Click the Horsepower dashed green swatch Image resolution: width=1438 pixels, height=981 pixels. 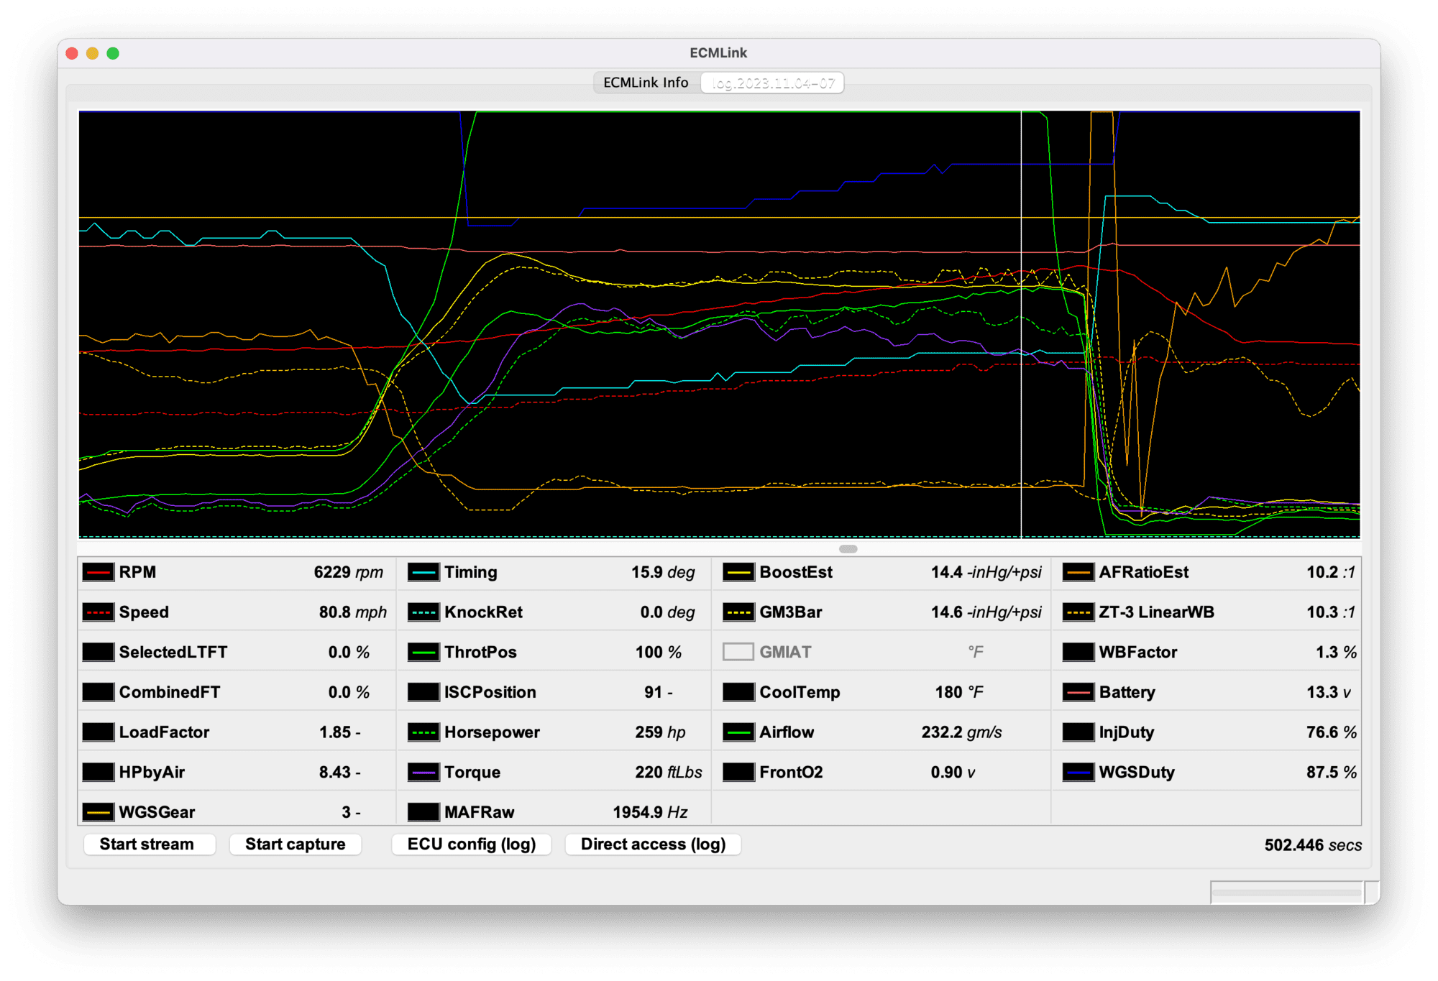(x=423, y=732)
